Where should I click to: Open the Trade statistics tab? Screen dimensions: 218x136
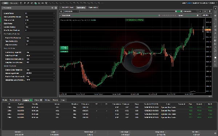point(15,100)
